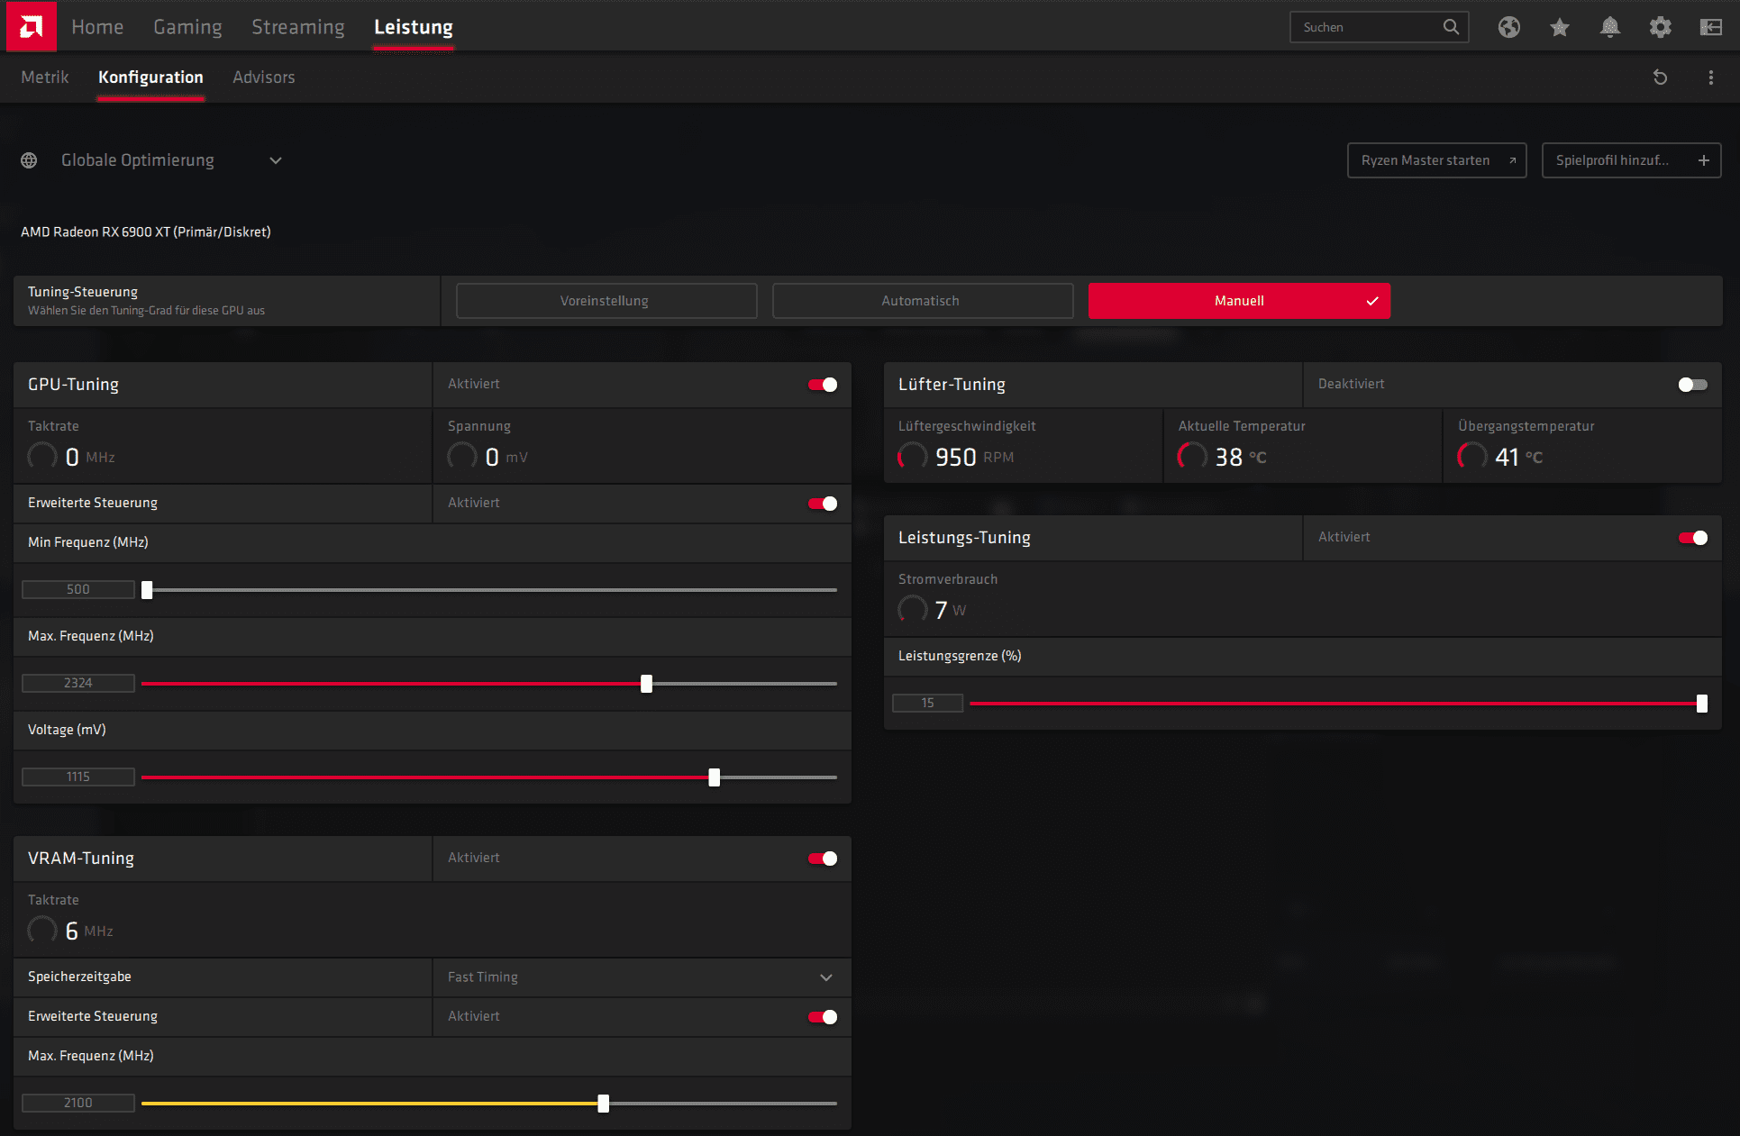Toggle VRAM Erweiterte Steuerung switch
Viewport: 1740px width, 1136px height.
coord(823,1017)
